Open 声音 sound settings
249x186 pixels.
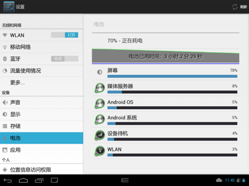(41, 103)
